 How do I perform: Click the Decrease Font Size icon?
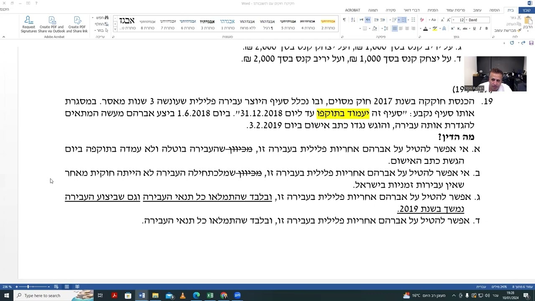pyautogui.click(x=443, y=20)
